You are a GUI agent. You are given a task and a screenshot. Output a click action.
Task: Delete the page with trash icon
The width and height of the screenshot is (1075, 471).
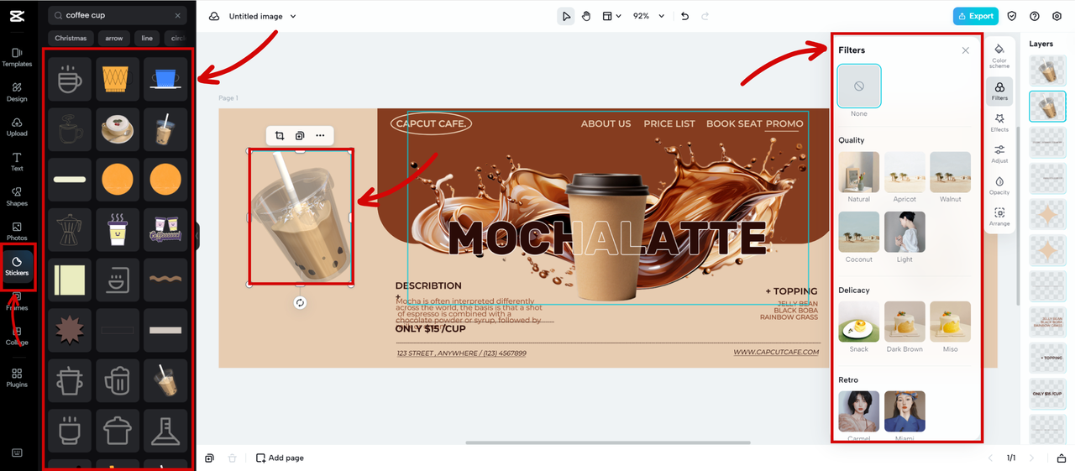[x=233, y=458]
